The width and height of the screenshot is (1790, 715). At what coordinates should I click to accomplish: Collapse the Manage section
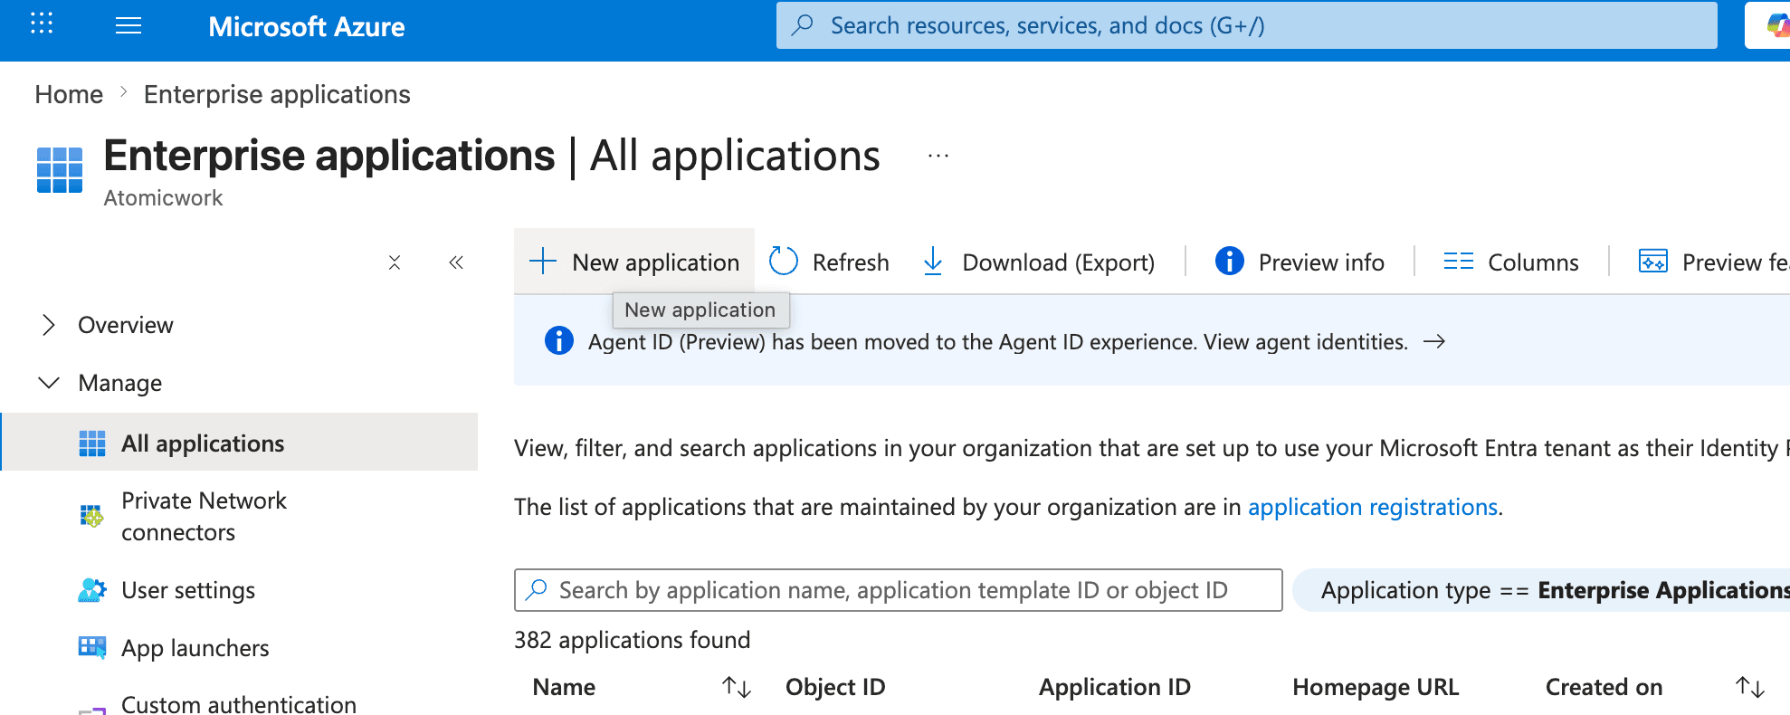pyautogui.click(x=49, y=382)
